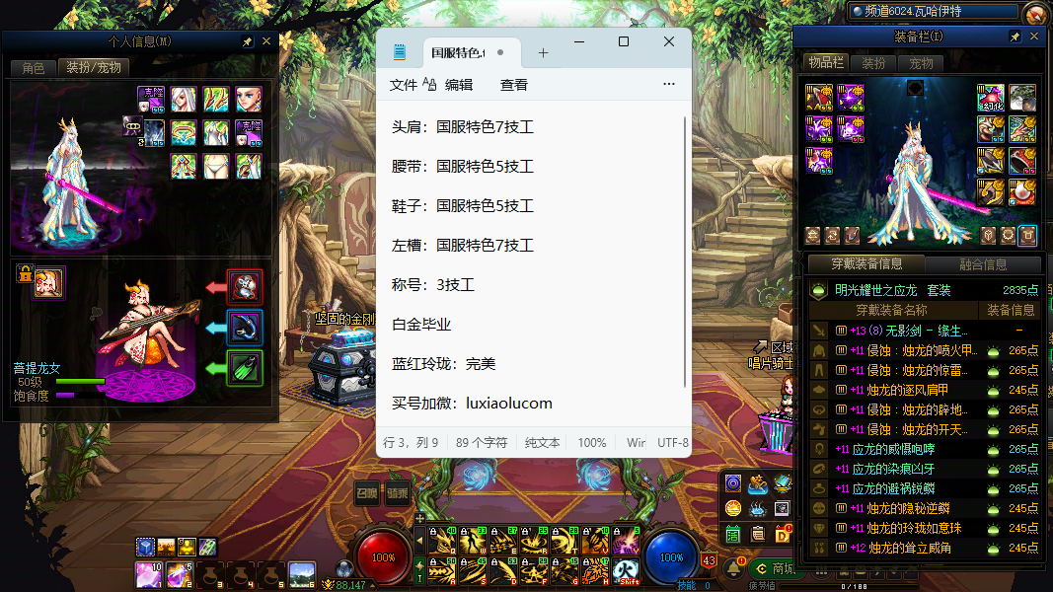Pin the 装备栏 window
This screenshot has height=592, width=1053.
tap(1015, 37)
